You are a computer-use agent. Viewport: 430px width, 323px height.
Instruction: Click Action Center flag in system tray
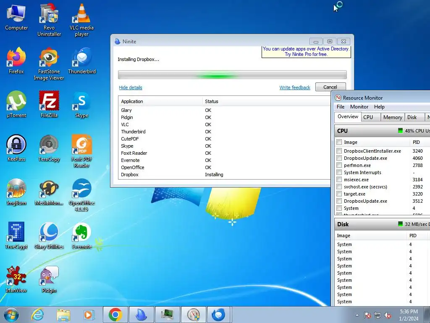click(367, 315)
